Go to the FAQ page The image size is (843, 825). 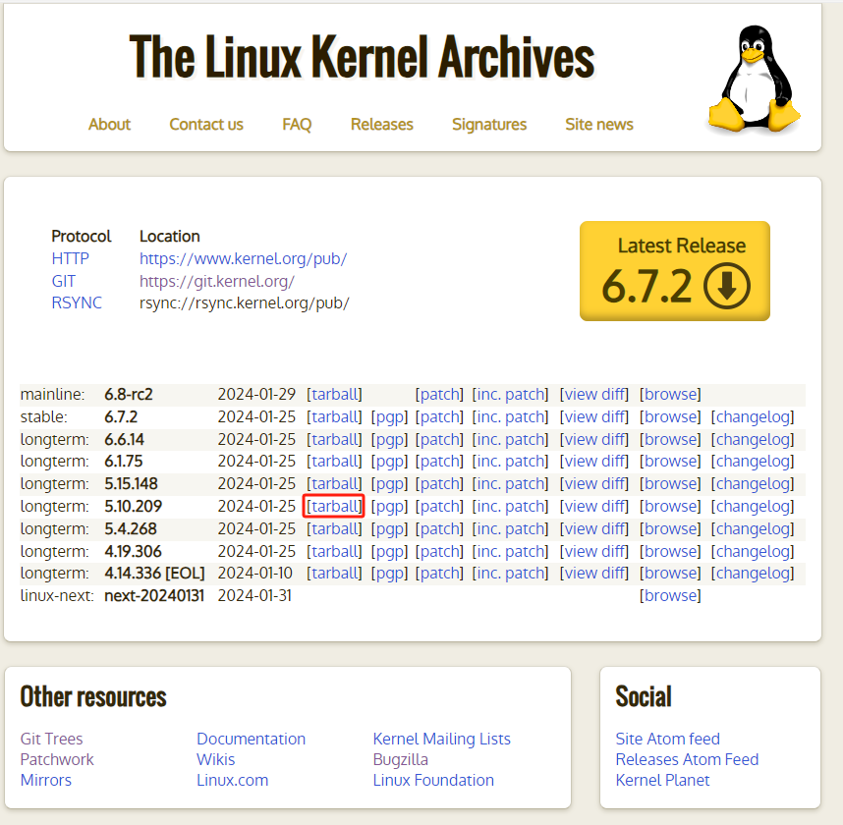[x=297, y=124]
